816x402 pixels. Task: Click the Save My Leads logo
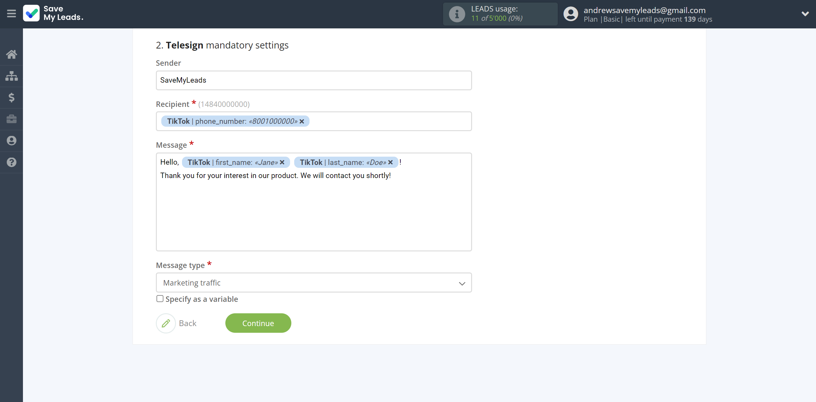(x=53, y=13)
